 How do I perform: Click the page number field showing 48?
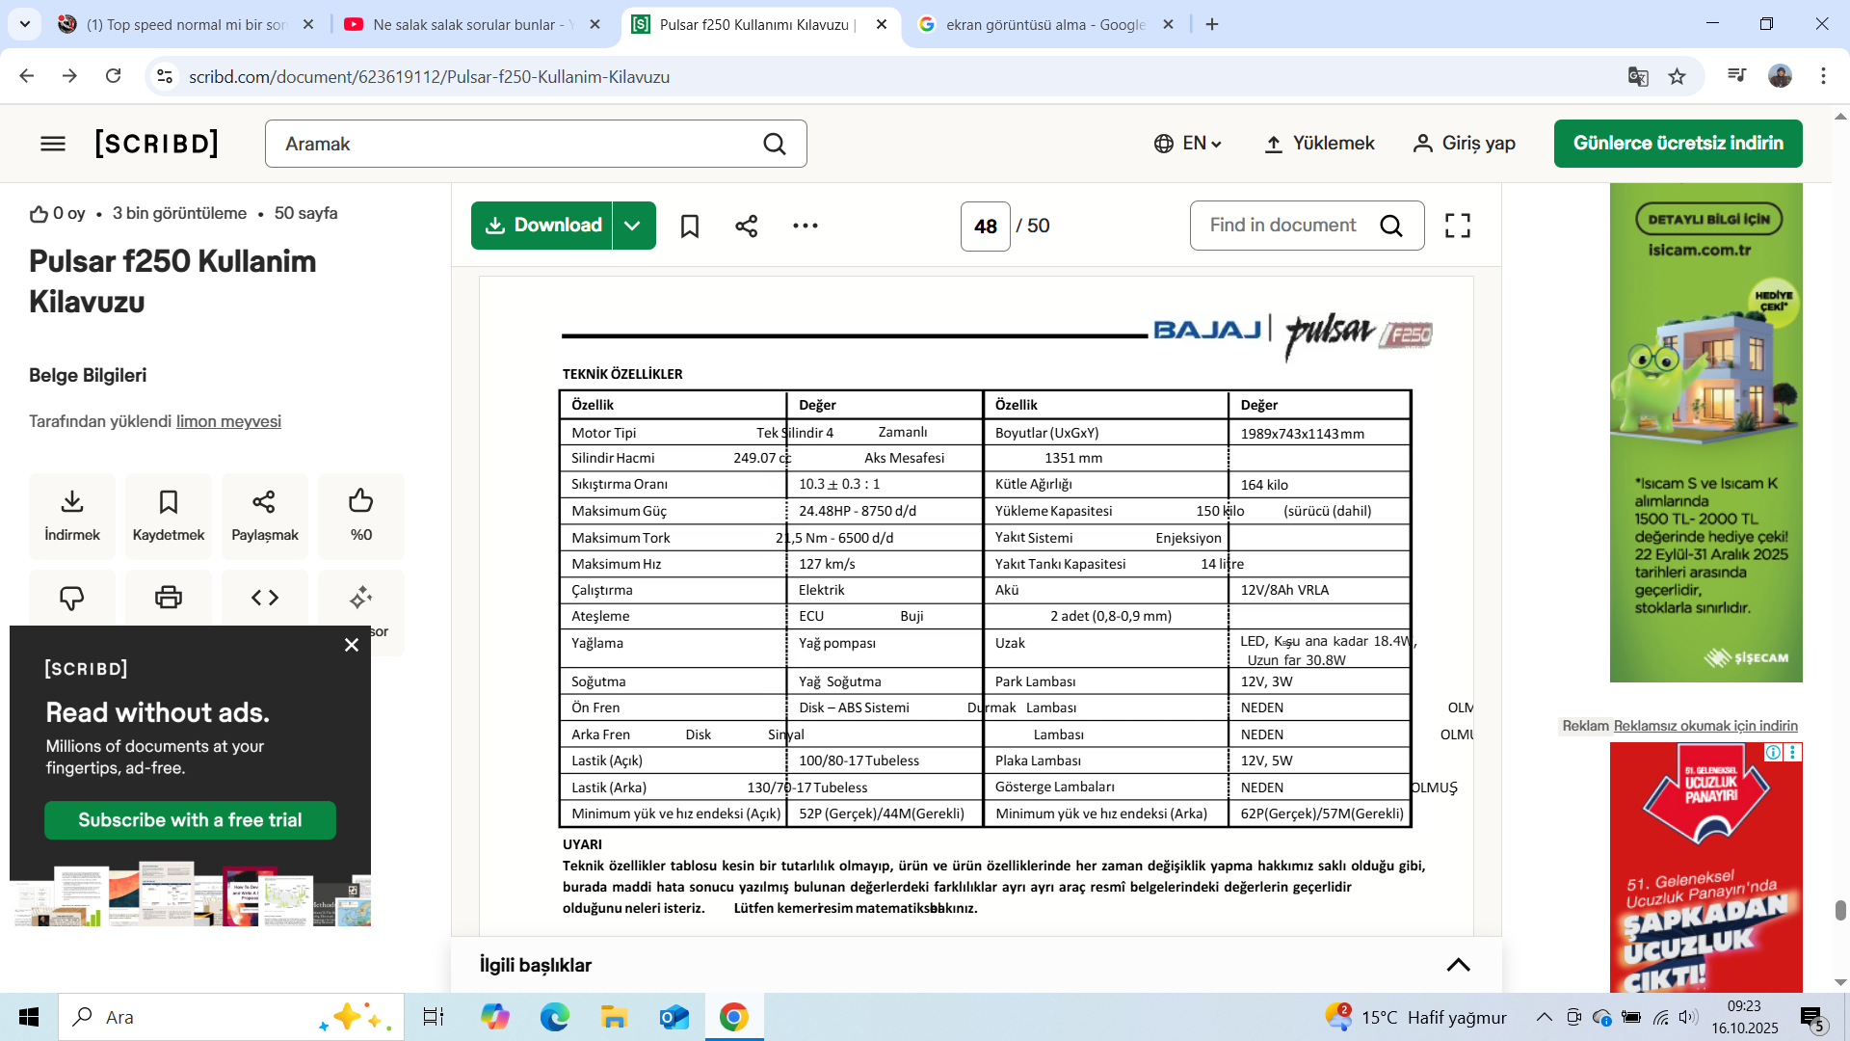coord(986,227)
